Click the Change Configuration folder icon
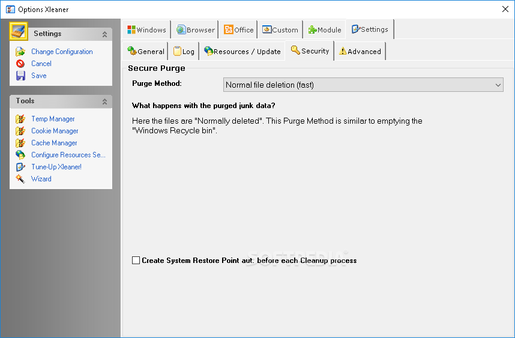The width and height of the screenshot is (515, 338). [x=20, y=52]
